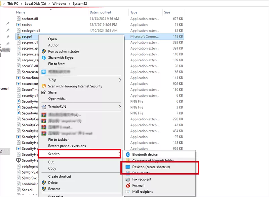Screen dimensions: 269x197
Task: Click the first pinned item pin icon
Action: (x=8, y=23)
